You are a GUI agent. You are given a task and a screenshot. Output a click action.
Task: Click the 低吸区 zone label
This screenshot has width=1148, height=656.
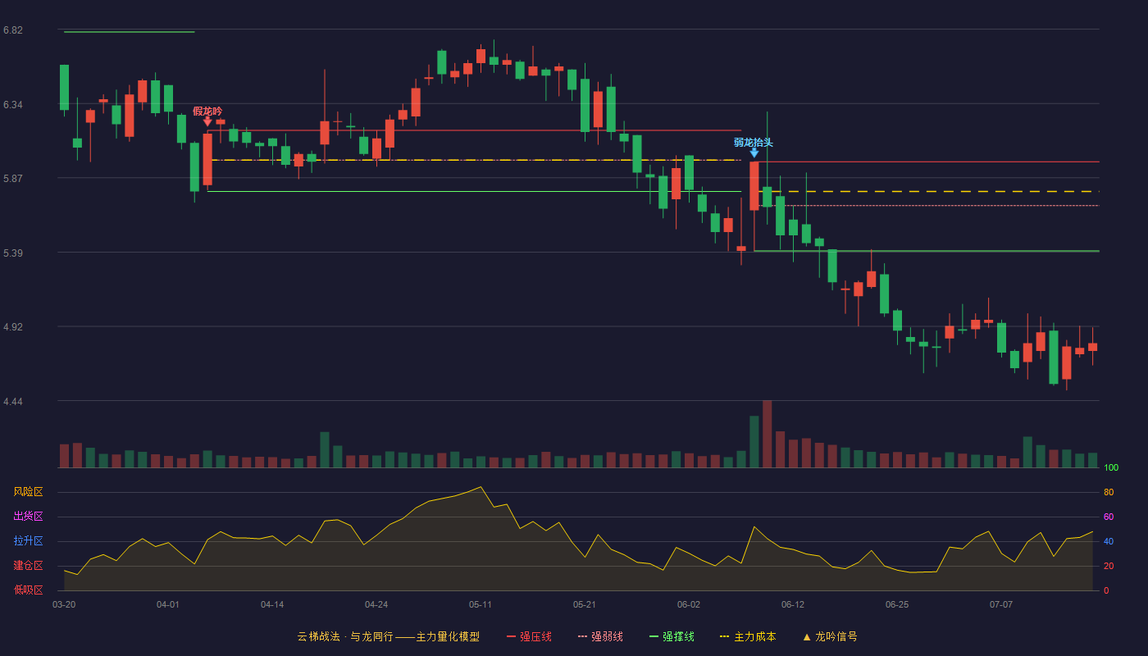coord(28,590)
